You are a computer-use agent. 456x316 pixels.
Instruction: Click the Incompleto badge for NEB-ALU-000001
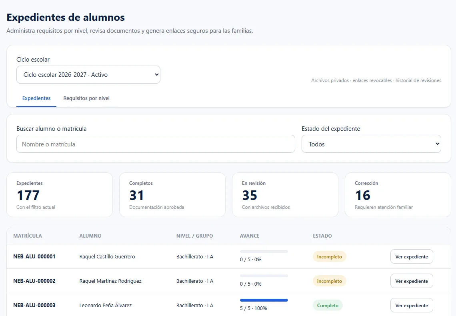point(330,257)
